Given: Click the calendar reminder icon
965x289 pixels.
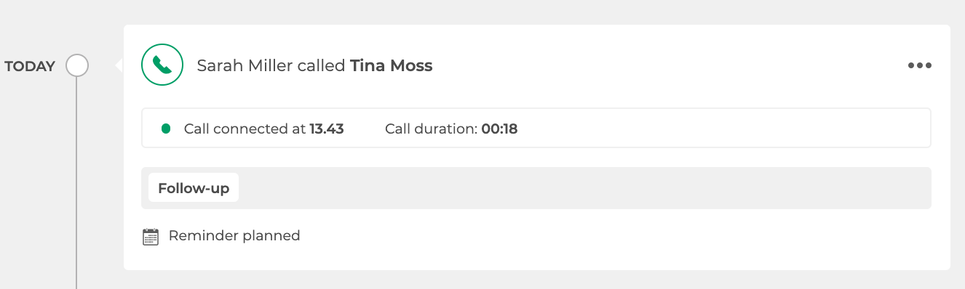Looking at the screenshot, I should [x=151, y=237].
